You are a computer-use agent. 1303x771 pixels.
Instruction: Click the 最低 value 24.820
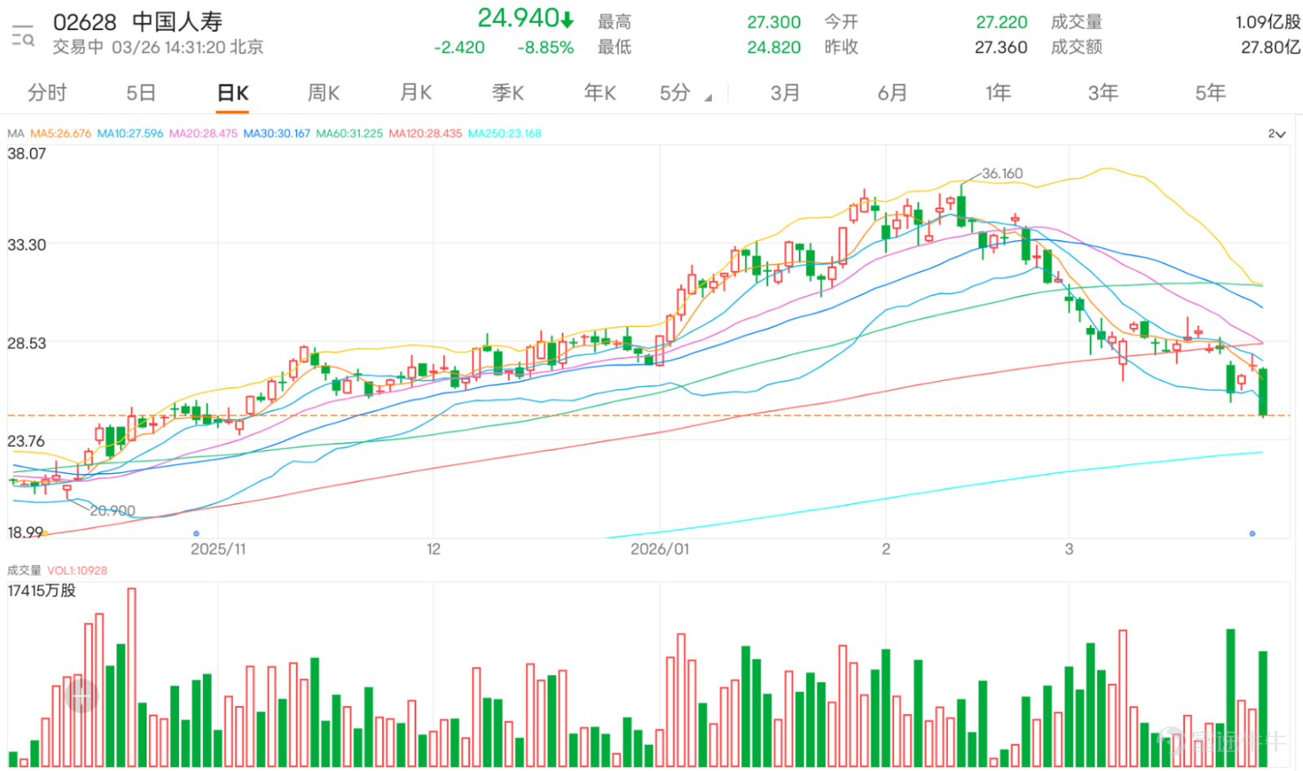(x=774, y=47)
